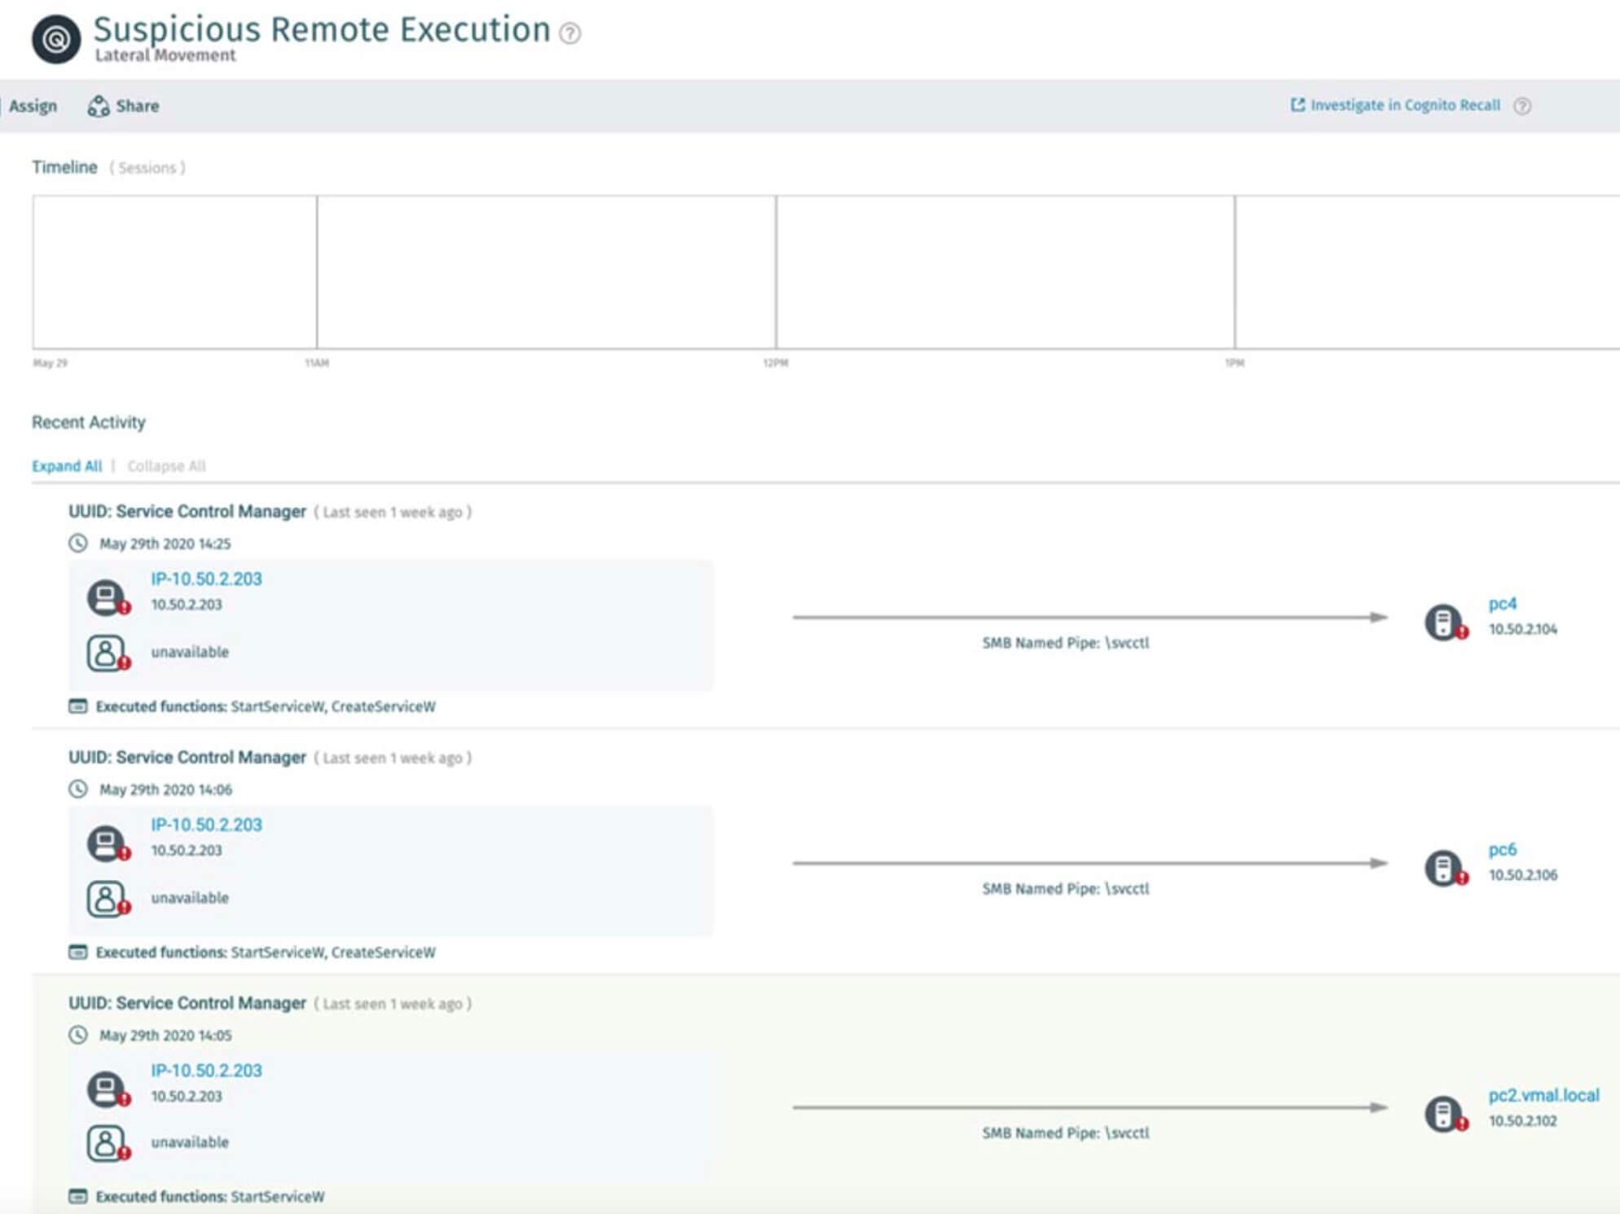Click the Sessions label beside Timeline

[147, 168]
